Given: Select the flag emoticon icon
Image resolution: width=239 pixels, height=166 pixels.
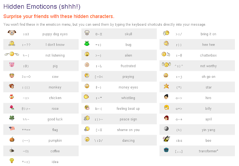Looking at the screenshot, I should click(12, 129).
